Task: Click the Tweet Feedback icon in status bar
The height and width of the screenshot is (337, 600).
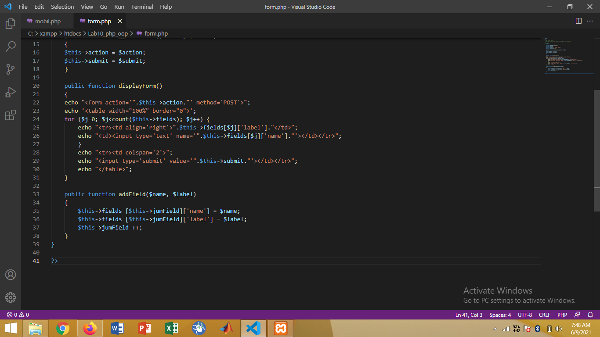Action: [576, 315]
